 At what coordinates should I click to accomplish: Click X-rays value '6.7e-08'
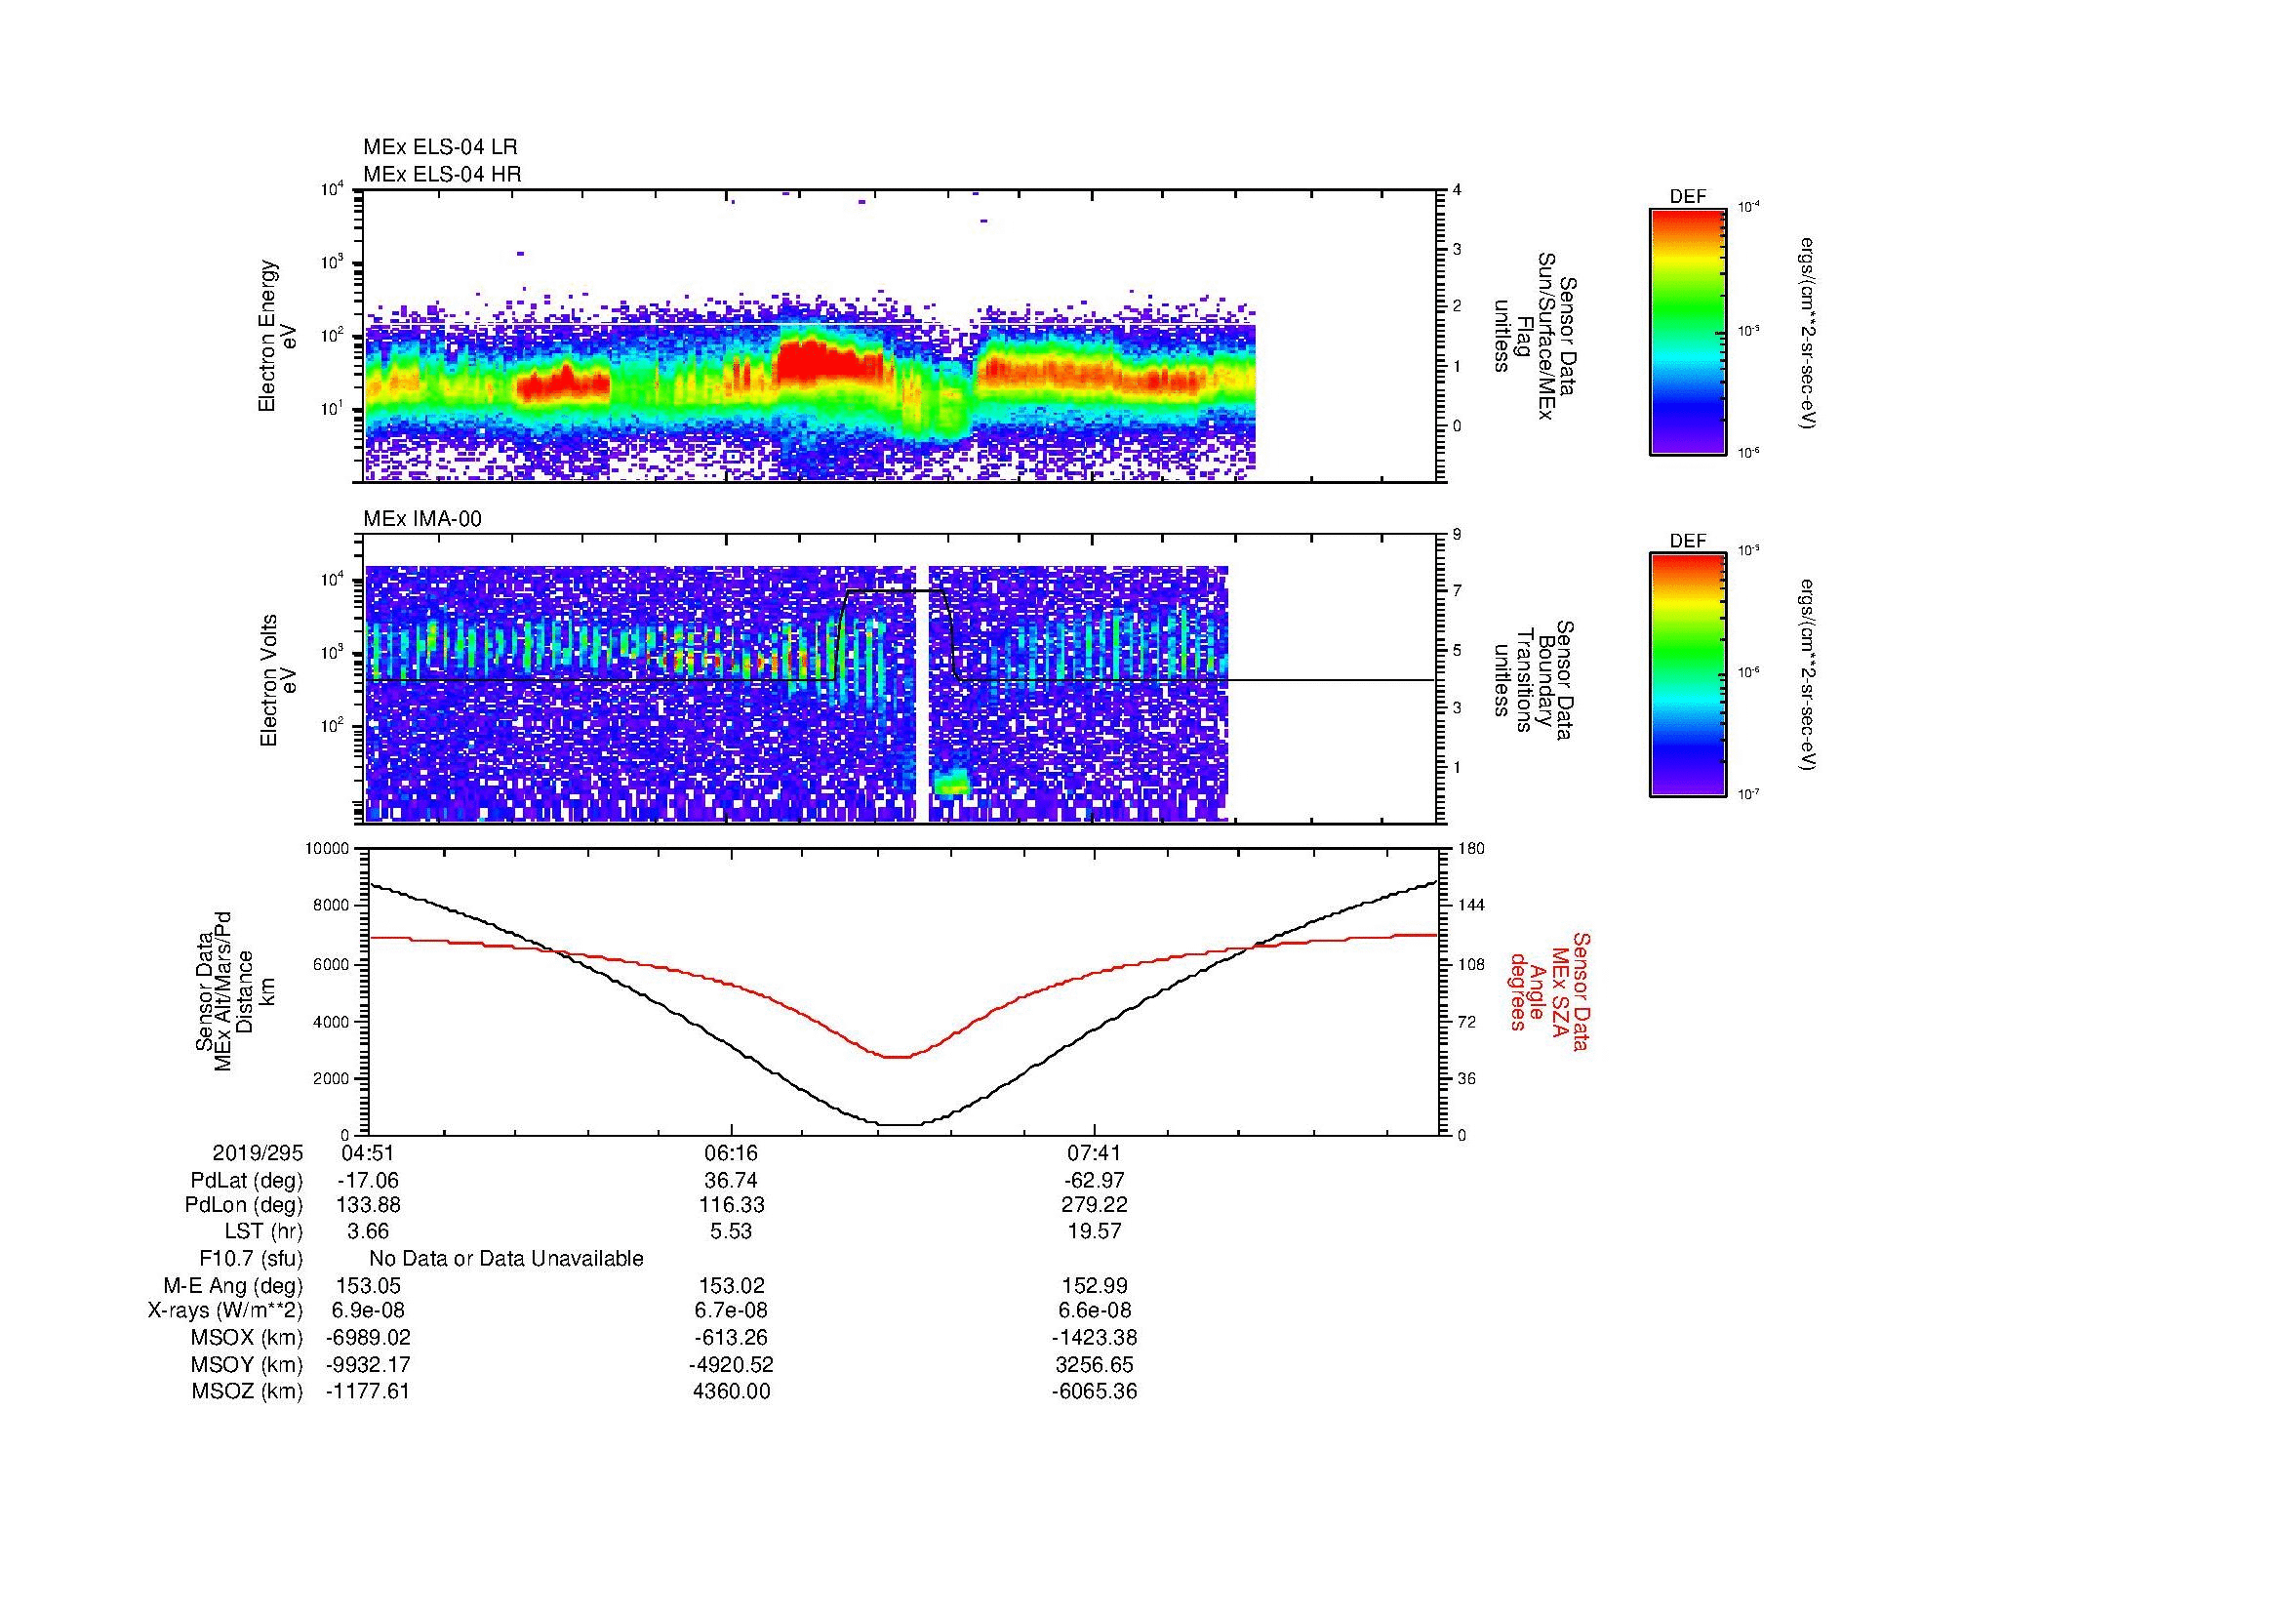click(731, 1311)
